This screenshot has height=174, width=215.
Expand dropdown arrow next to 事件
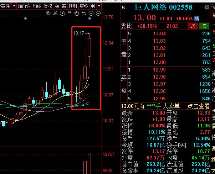[14, 6]
